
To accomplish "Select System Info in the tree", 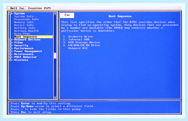I will (24, 17).
